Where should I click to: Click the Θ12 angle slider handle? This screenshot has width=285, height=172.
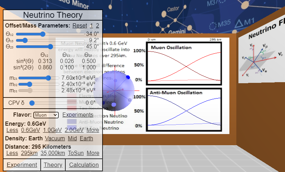(43, 34)
